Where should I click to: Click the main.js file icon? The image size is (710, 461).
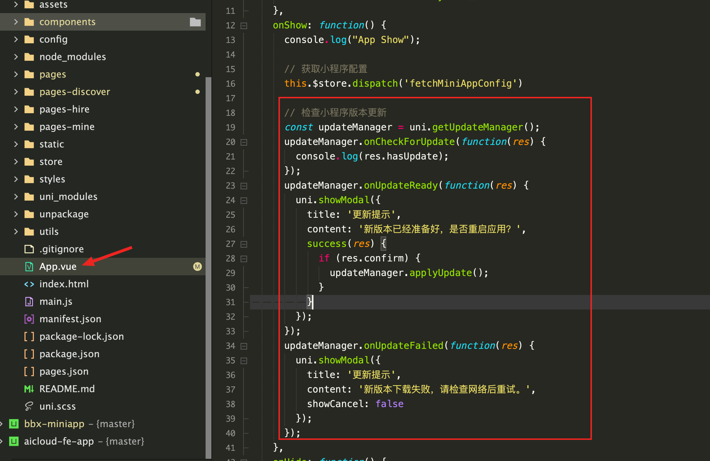[x=29, y=302]
